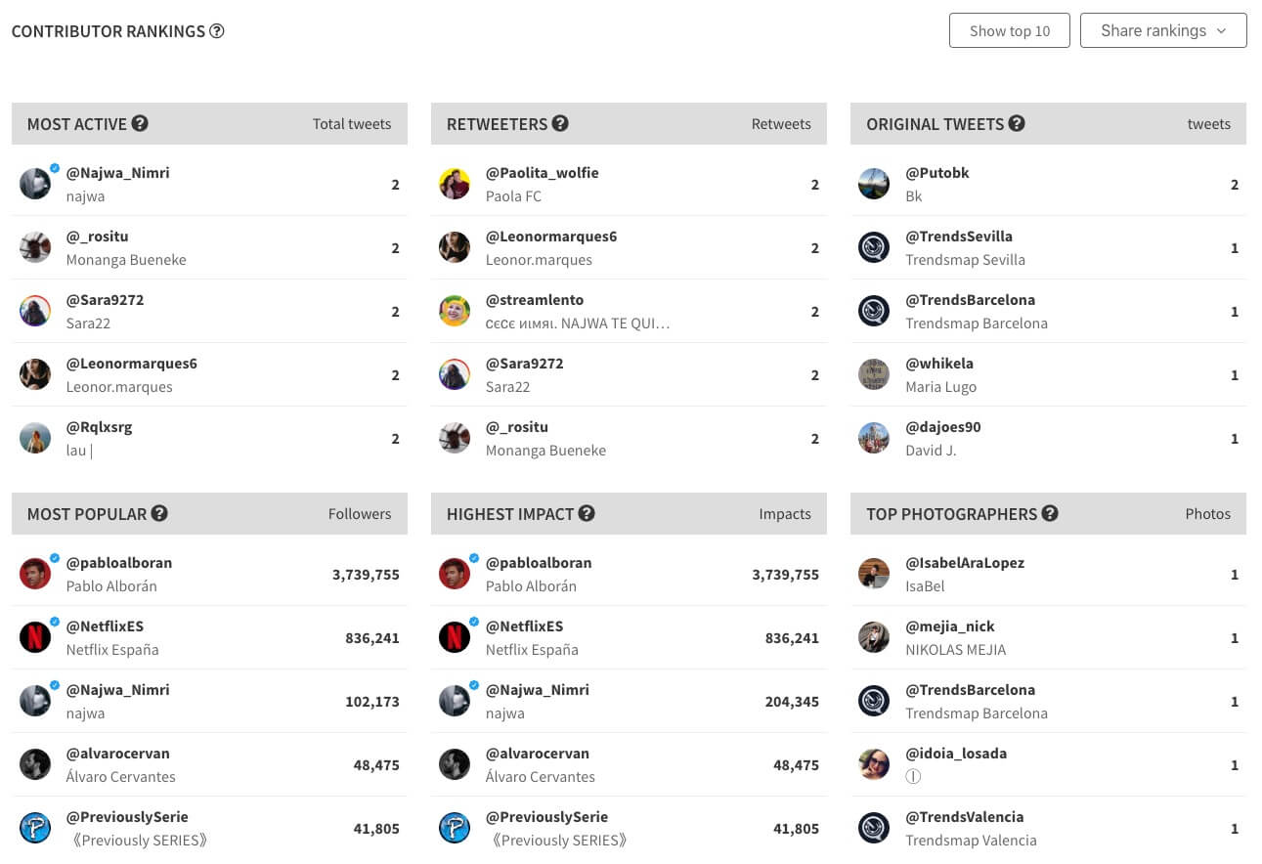
Task: Click the Most Active help icon
Action: (140, 123)
